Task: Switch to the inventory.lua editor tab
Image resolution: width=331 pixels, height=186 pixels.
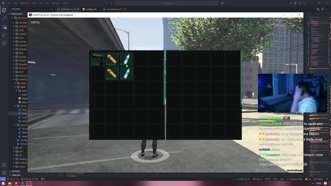Action: tap(116, 9)
